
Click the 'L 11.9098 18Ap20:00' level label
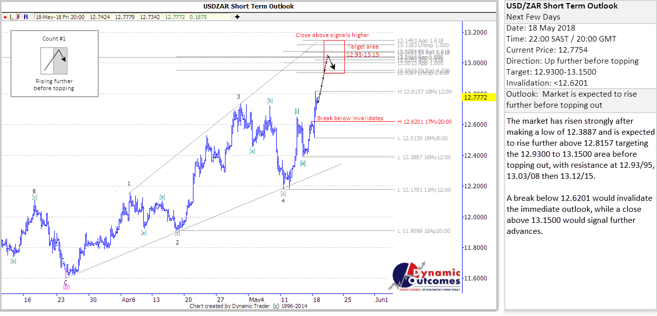(x=424, y=231)
